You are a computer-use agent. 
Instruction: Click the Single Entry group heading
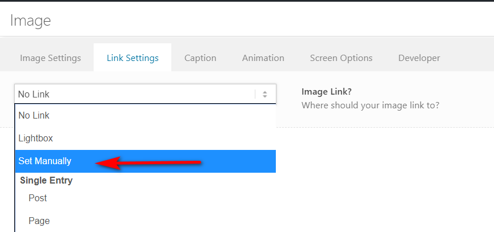46,181
